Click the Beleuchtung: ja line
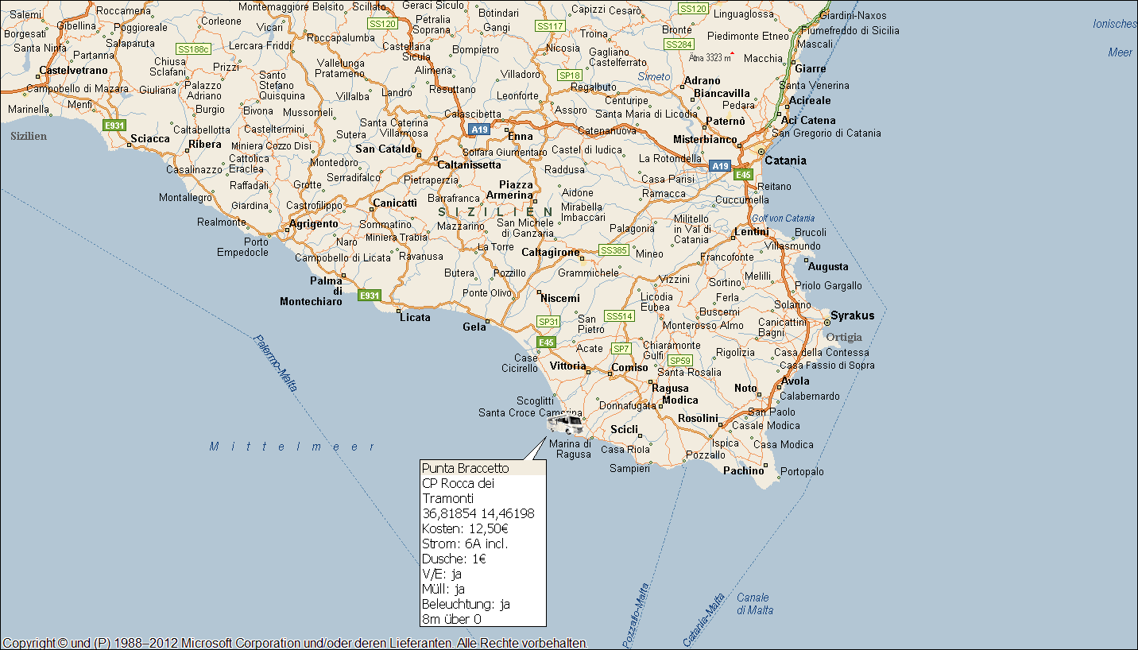 tap(466, 604)
